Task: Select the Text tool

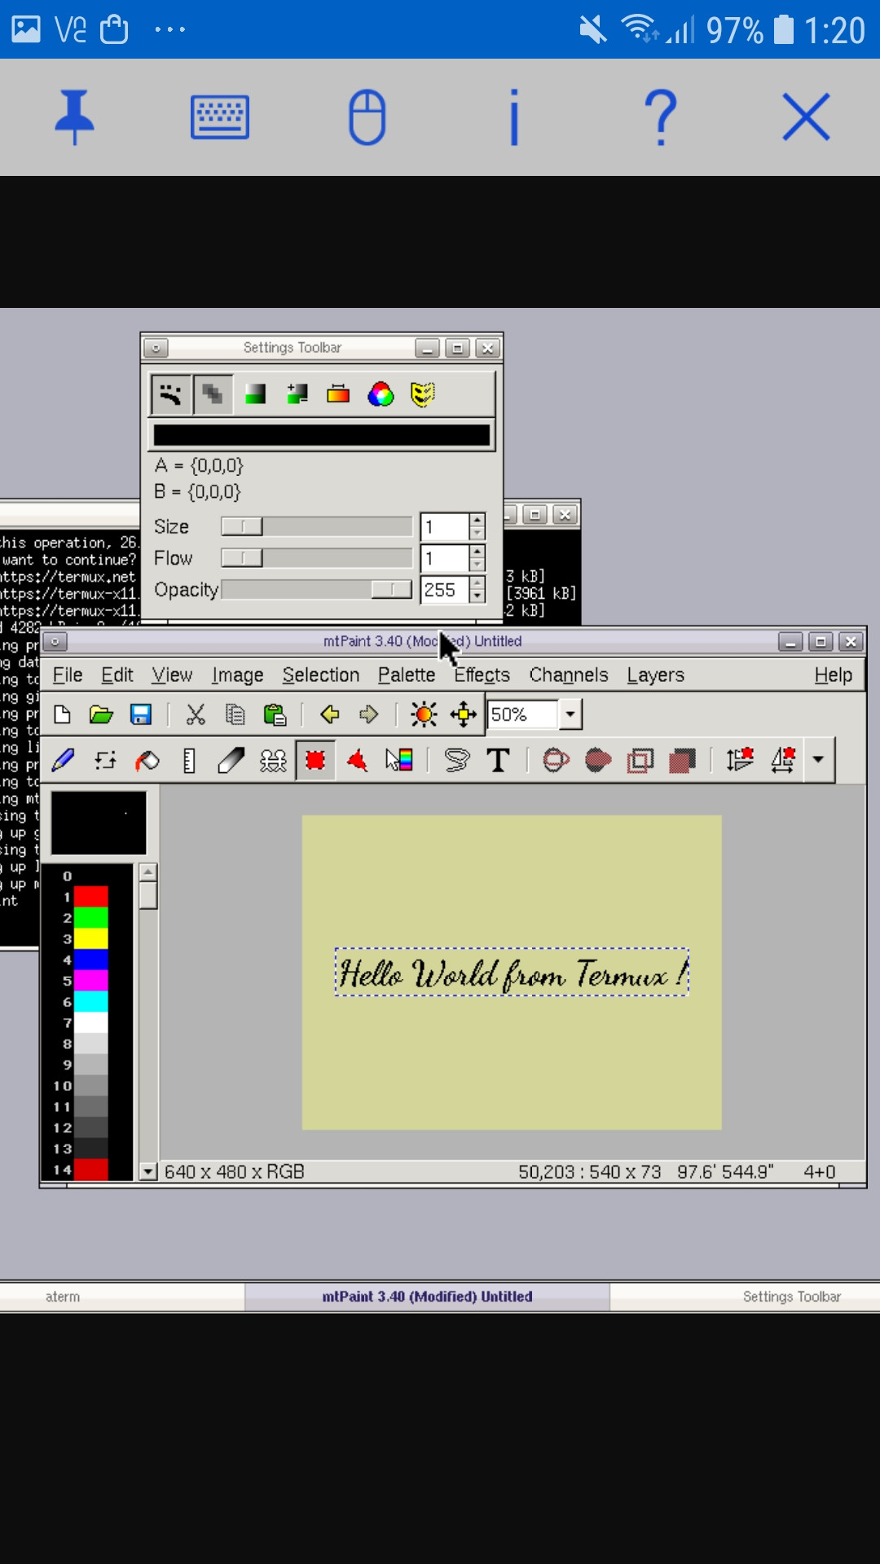Action: click(x=498, y=760)
